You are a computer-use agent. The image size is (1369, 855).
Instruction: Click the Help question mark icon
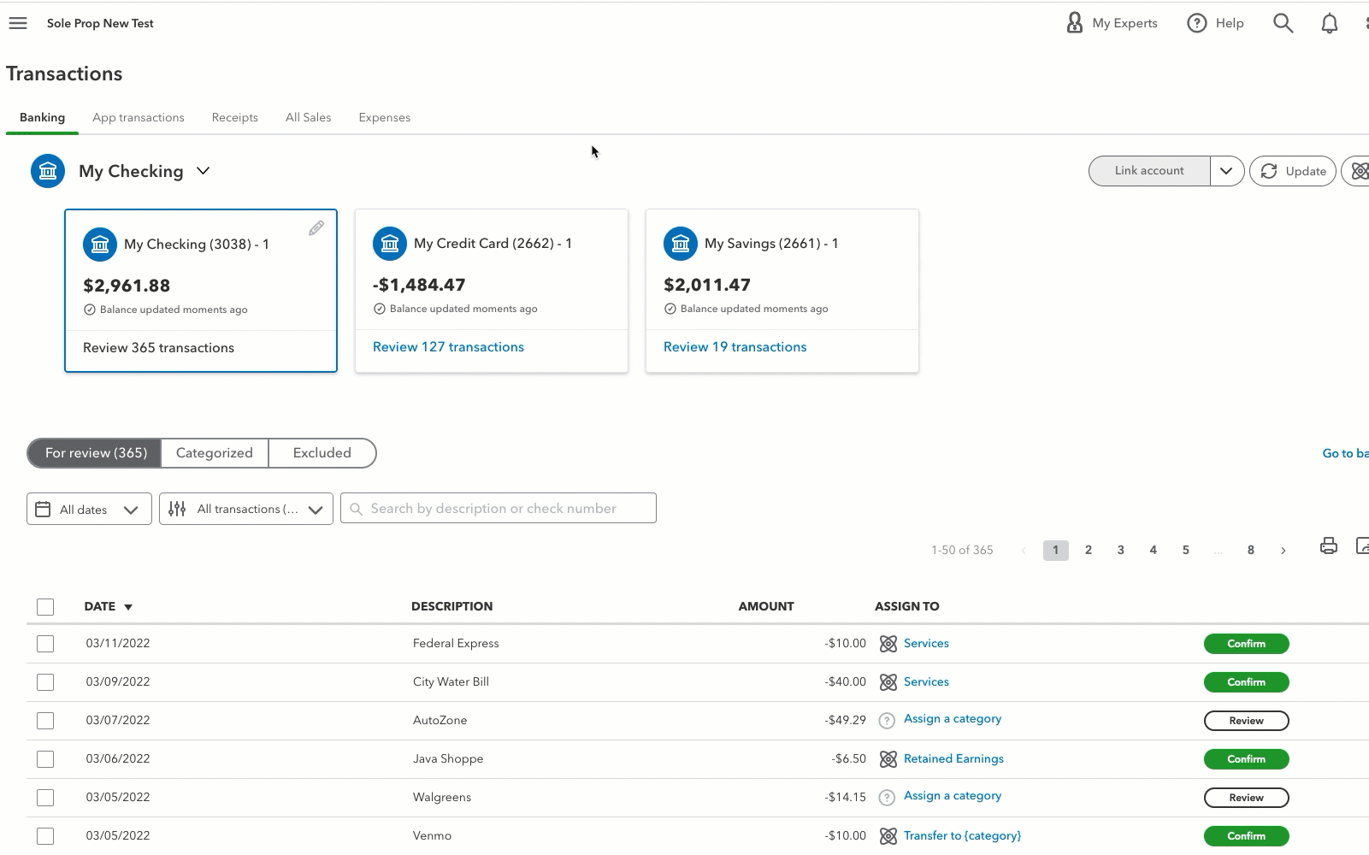1197,23
